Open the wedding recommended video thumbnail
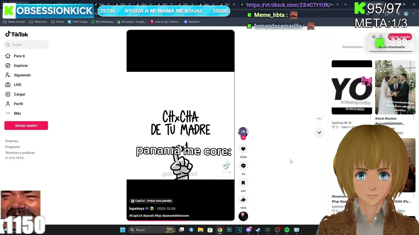This screenshot has height=235, width=419. pyautogui.click(x=395, y=87)
